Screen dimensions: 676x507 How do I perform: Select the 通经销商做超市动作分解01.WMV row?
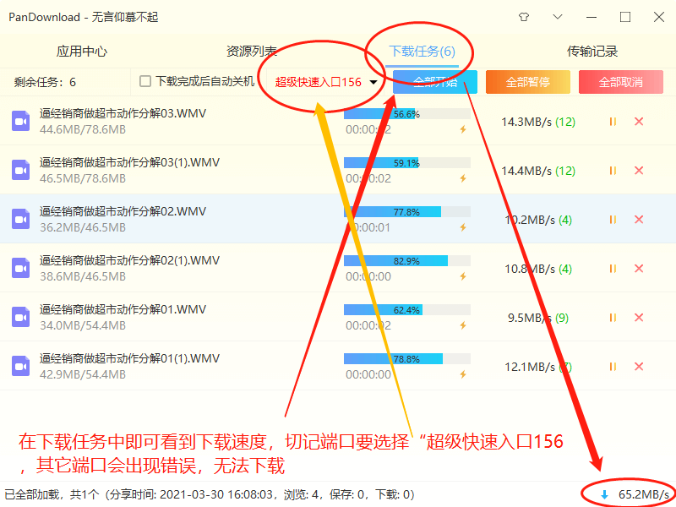click(169, 318)
